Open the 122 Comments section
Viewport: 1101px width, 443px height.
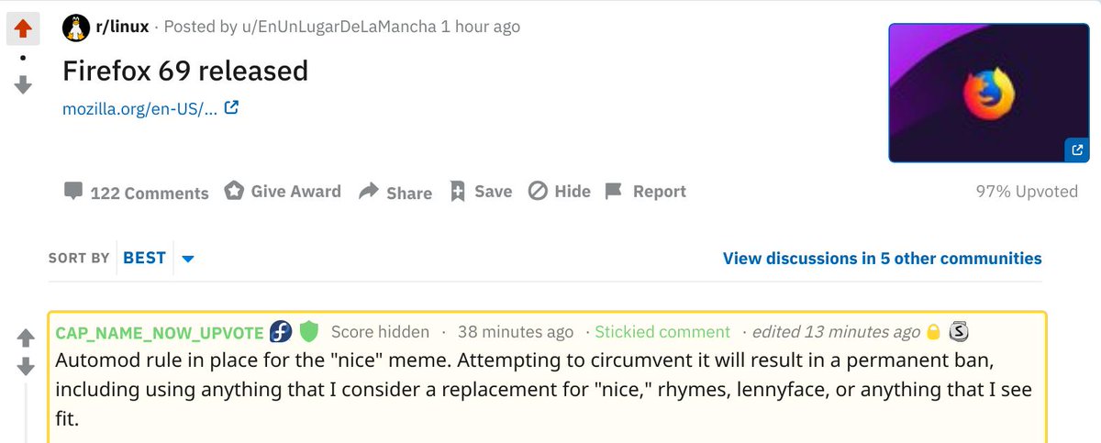click(136, 193)
